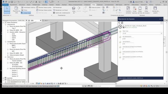
Task: Open the Filtros dialog
Action: point(24,10)
